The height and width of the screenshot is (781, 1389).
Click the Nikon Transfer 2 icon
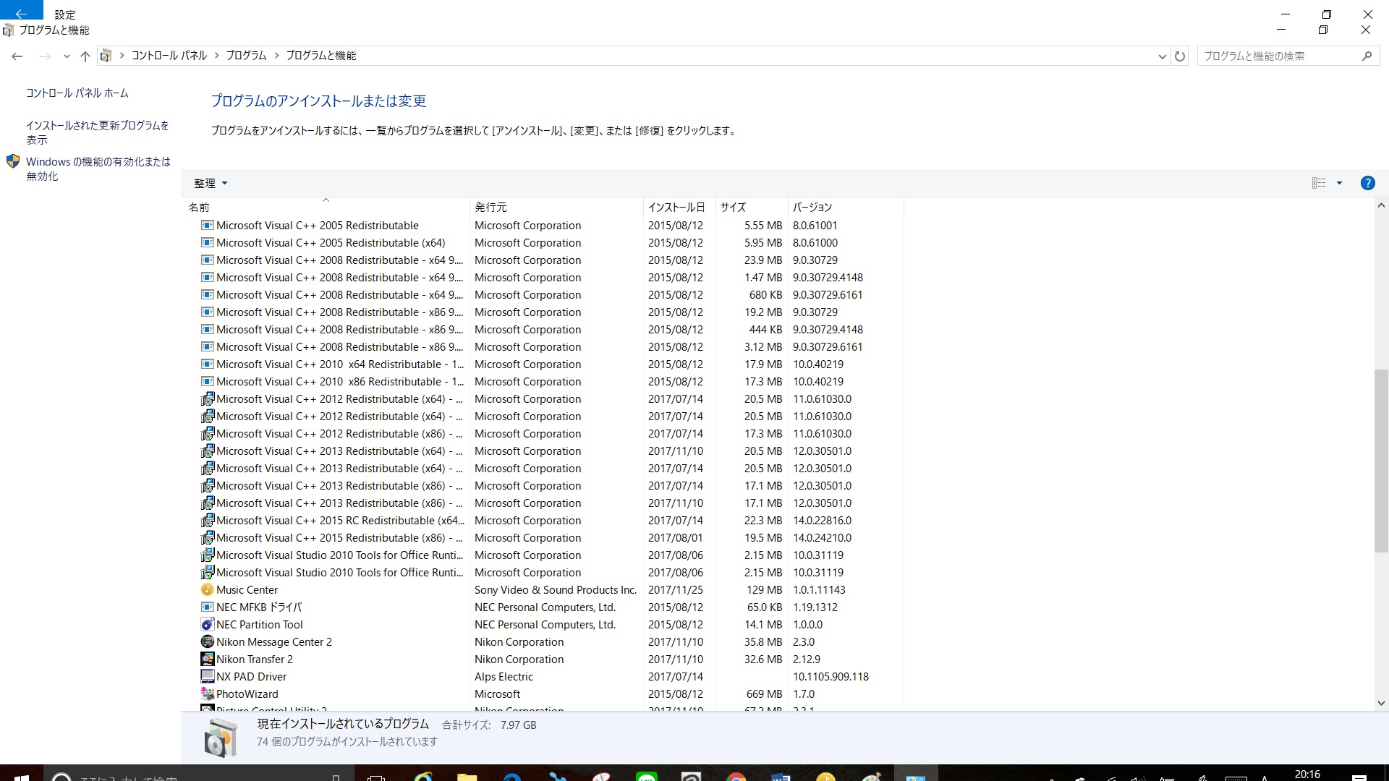click(x=208, y=660)
